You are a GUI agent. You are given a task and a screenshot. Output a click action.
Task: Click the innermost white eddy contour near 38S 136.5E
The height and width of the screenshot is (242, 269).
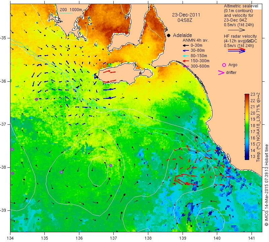98,171
